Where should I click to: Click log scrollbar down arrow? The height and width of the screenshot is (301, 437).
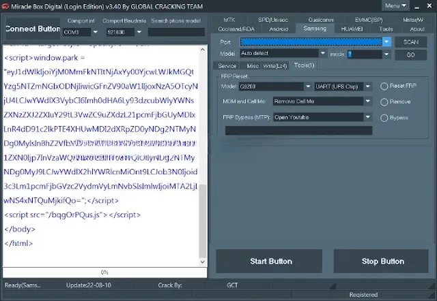pos(203,262)
